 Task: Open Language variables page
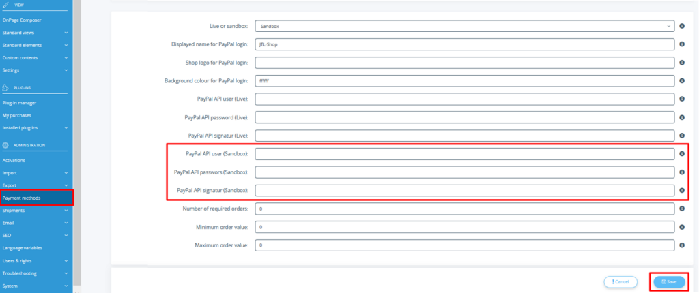(x=23, y=248)
